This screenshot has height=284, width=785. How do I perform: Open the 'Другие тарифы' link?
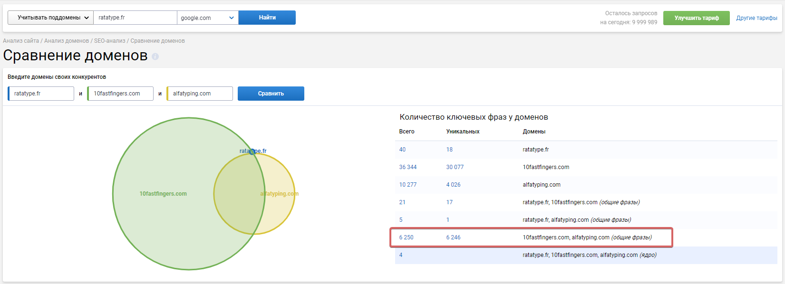[x=756, y=18]
